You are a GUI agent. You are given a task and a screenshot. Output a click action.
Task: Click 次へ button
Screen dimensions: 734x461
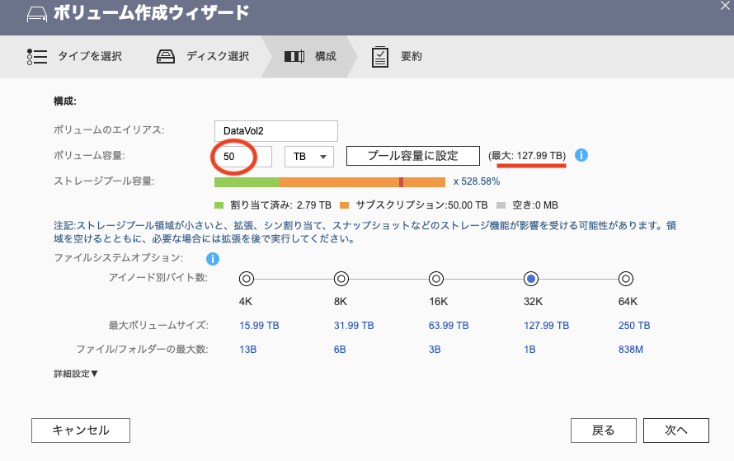676,430
